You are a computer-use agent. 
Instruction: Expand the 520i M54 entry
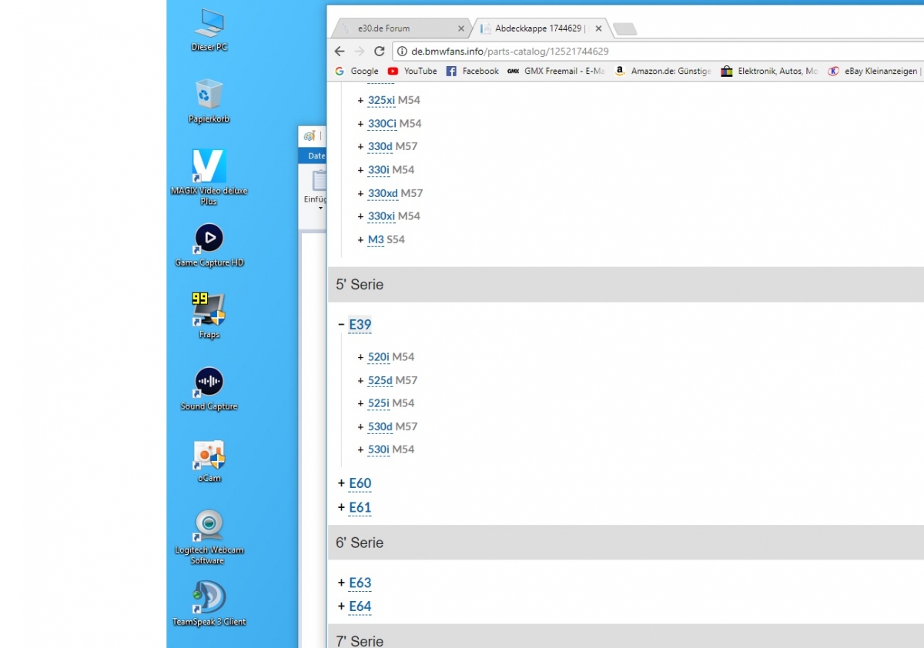click(x=360, y=357)
